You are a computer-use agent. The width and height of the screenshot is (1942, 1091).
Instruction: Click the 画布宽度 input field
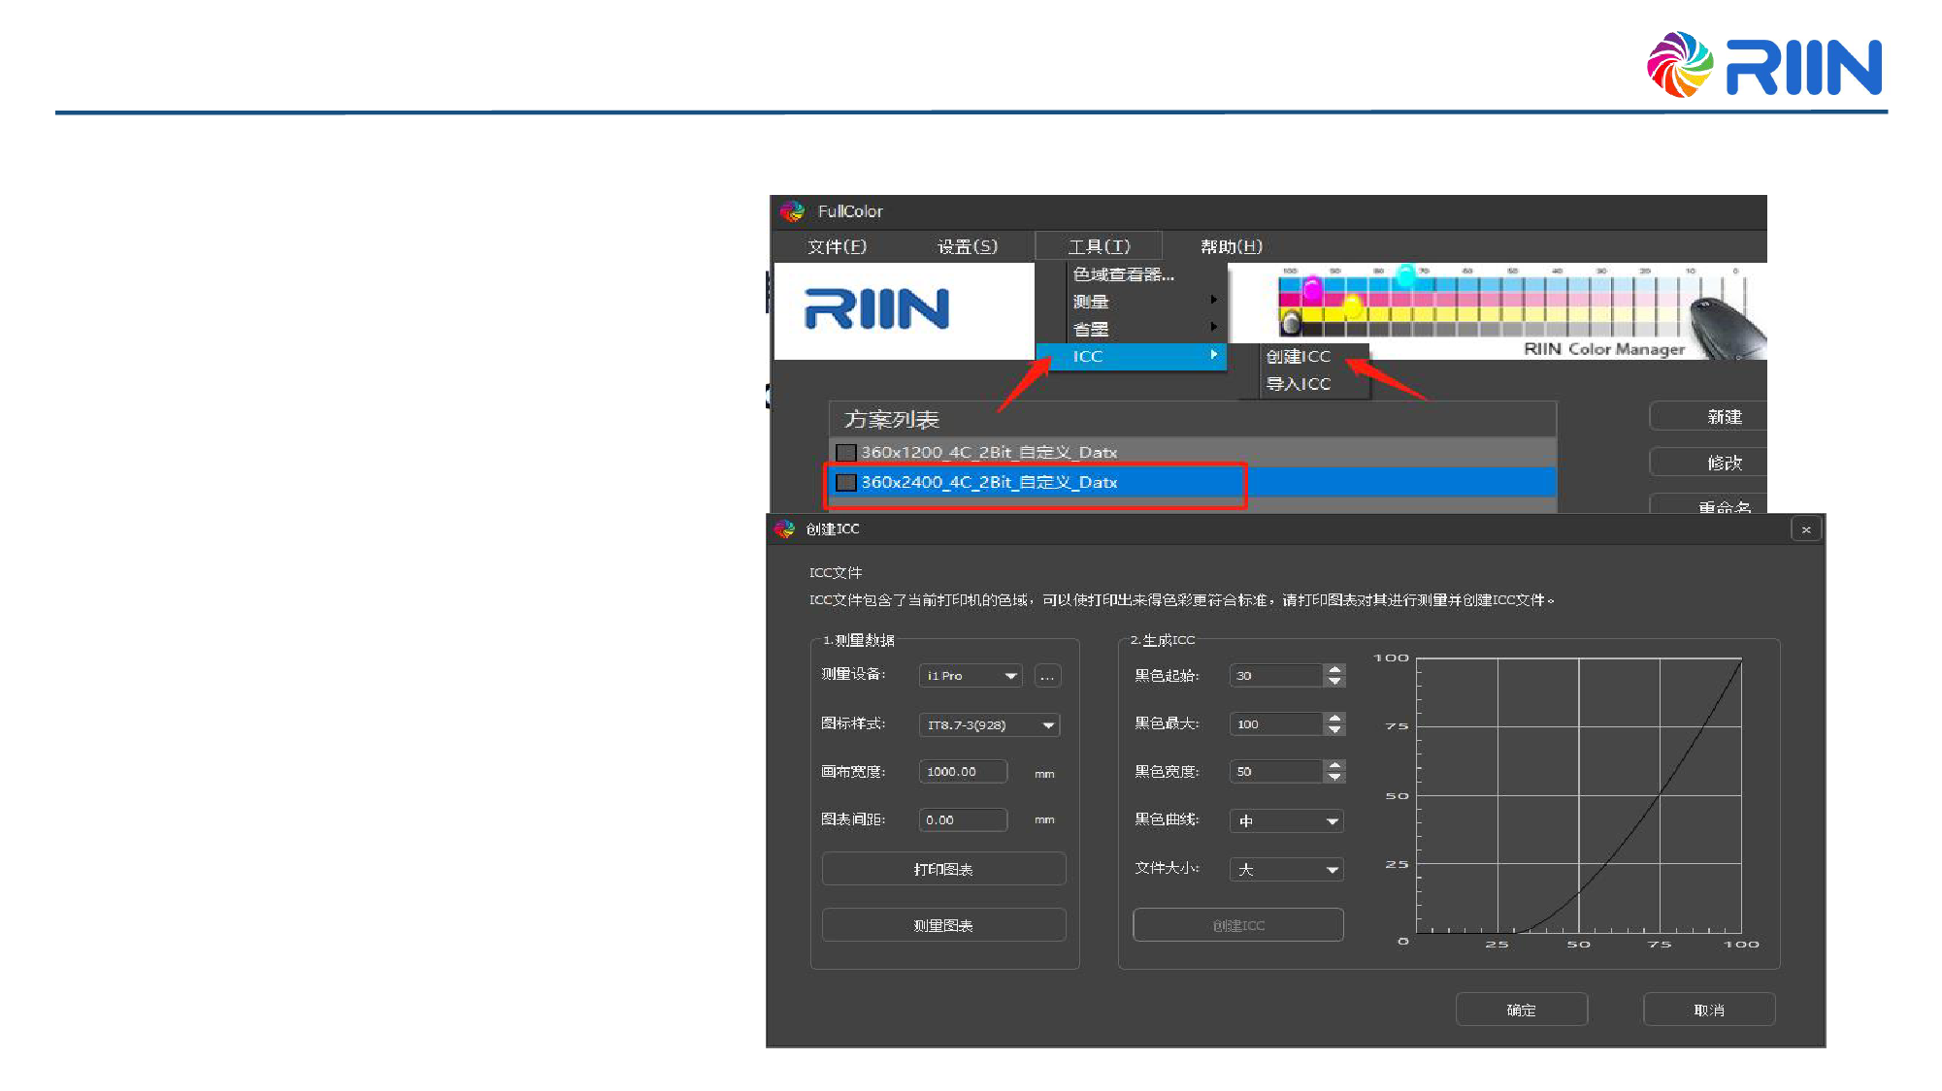[x=963, y=772]
